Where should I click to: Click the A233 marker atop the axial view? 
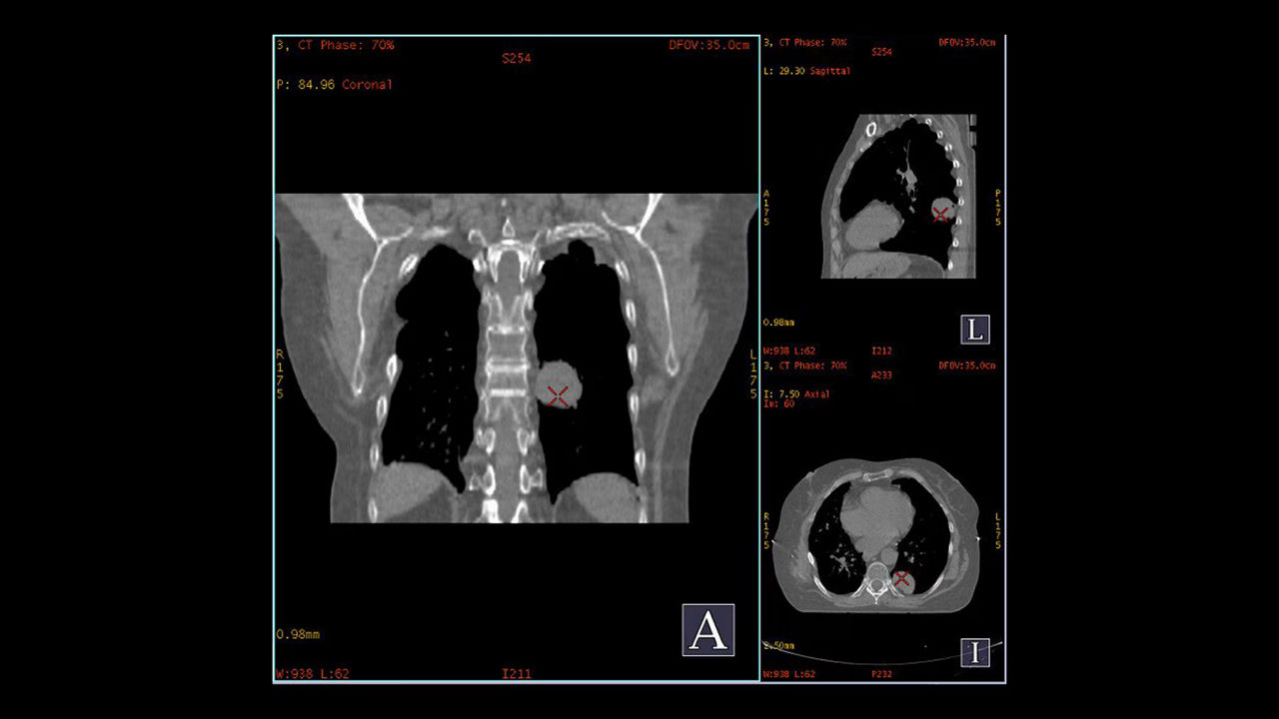[x=881, y=375]
